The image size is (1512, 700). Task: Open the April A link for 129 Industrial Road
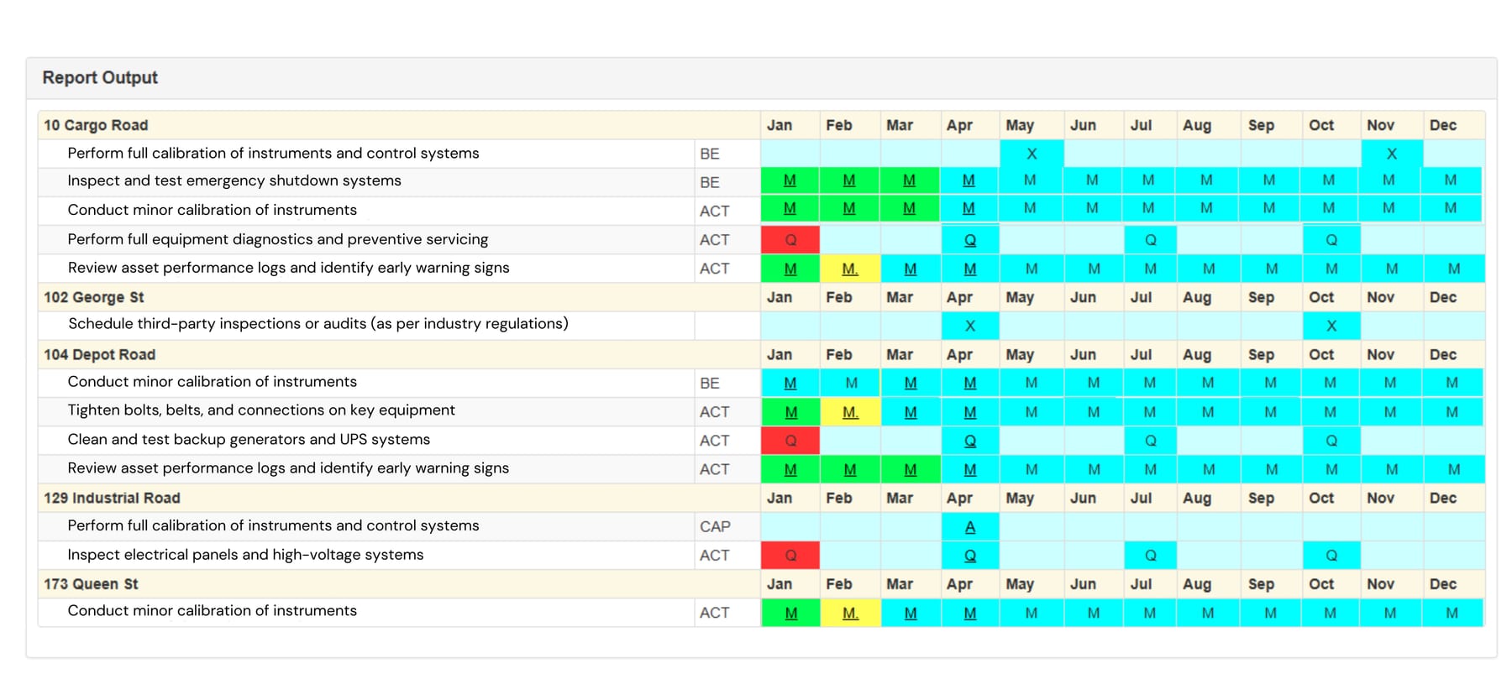970,527
